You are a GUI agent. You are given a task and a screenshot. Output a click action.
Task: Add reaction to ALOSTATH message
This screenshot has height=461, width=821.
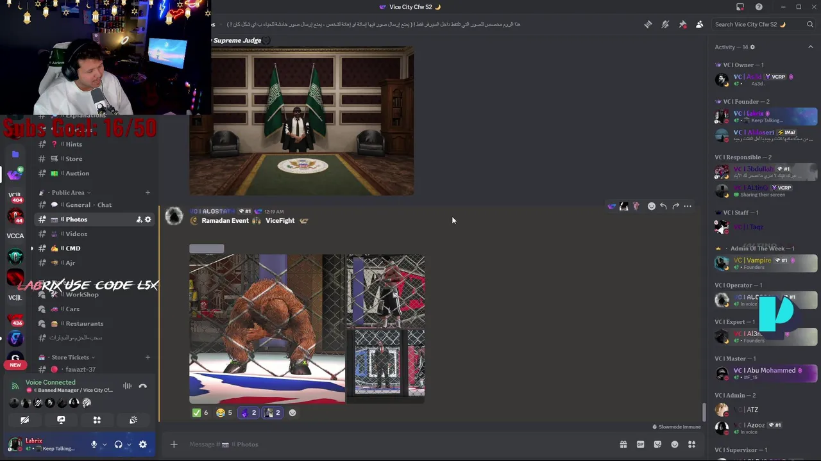coord(651,206)
